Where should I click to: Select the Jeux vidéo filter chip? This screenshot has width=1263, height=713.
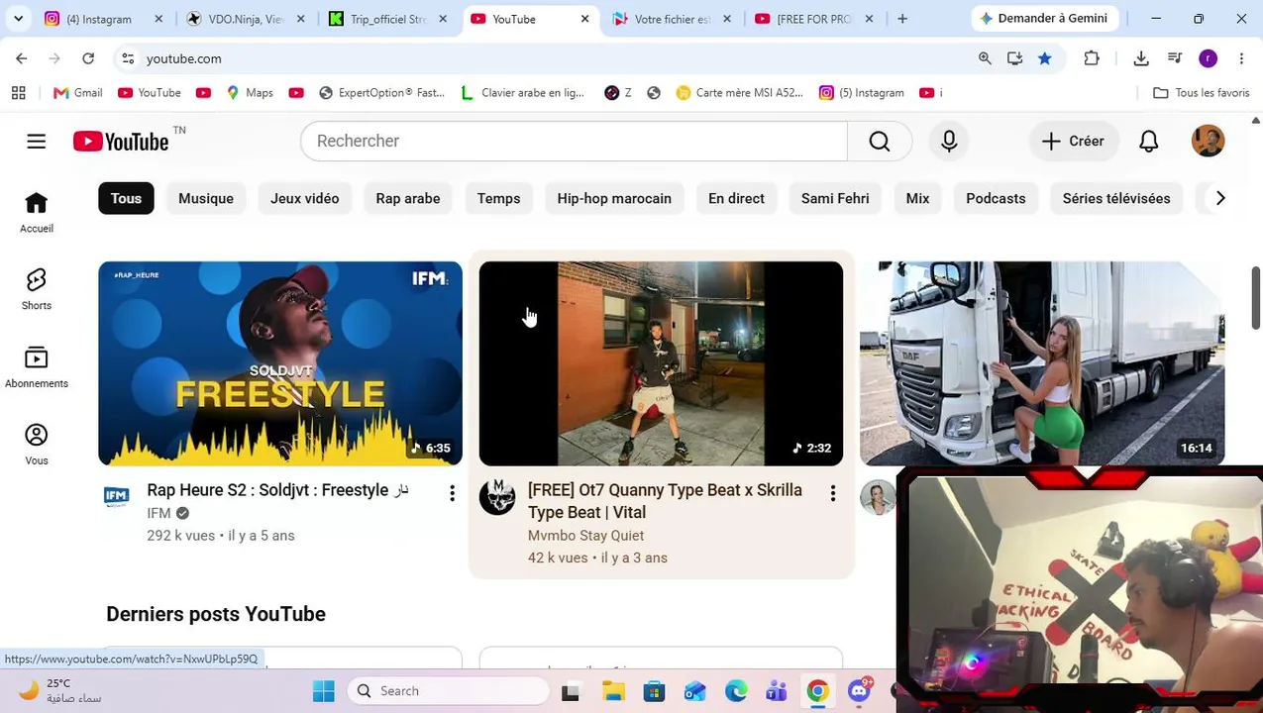tap(305, 198)
